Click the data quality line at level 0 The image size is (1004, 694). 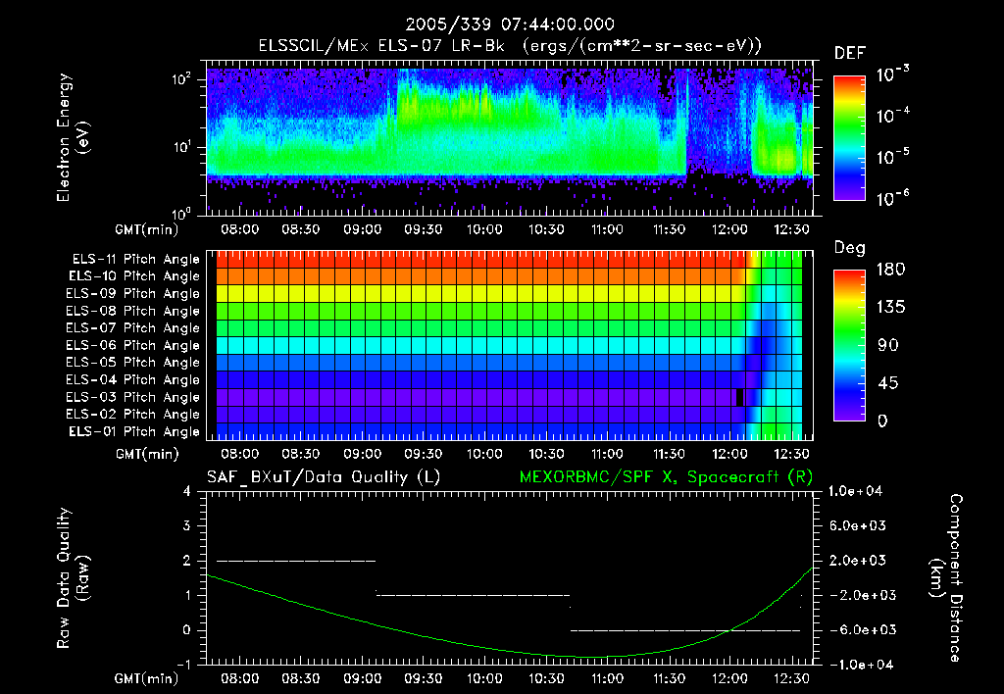click(x=685, y=630)
